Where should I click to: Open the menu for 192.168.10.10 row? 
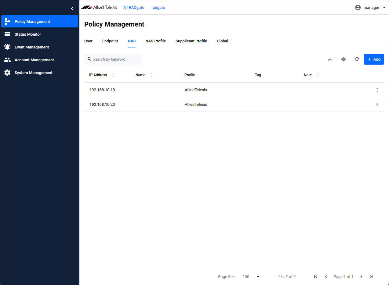(x=377, y=90)
